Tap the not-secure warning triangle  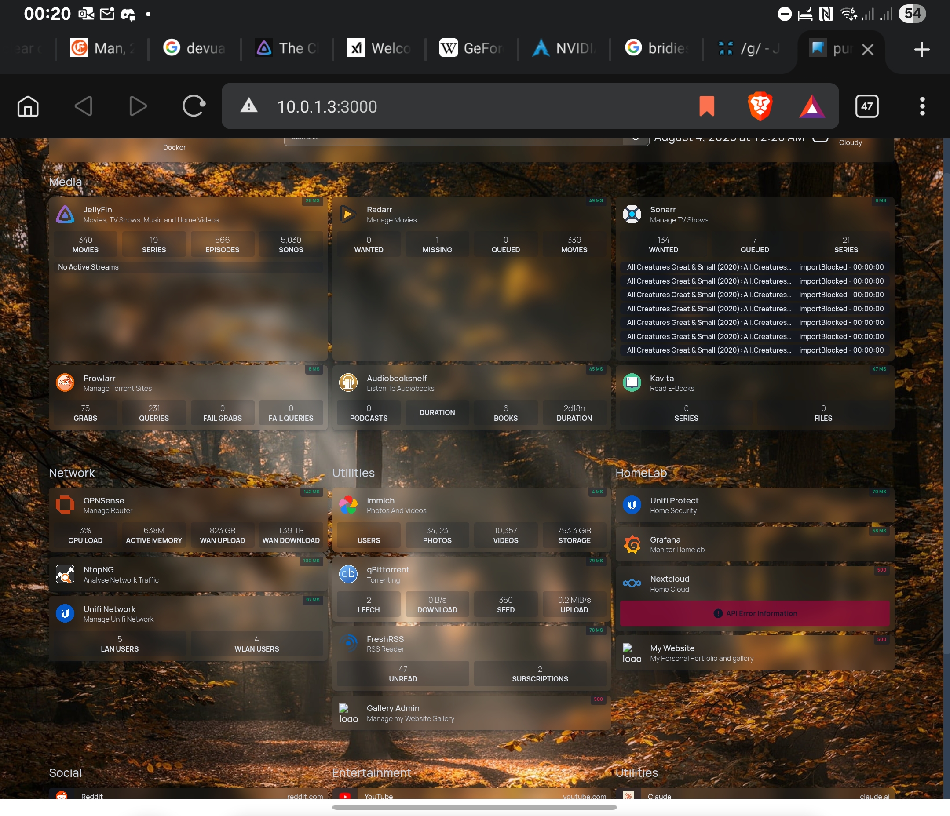tap(249, 106)
